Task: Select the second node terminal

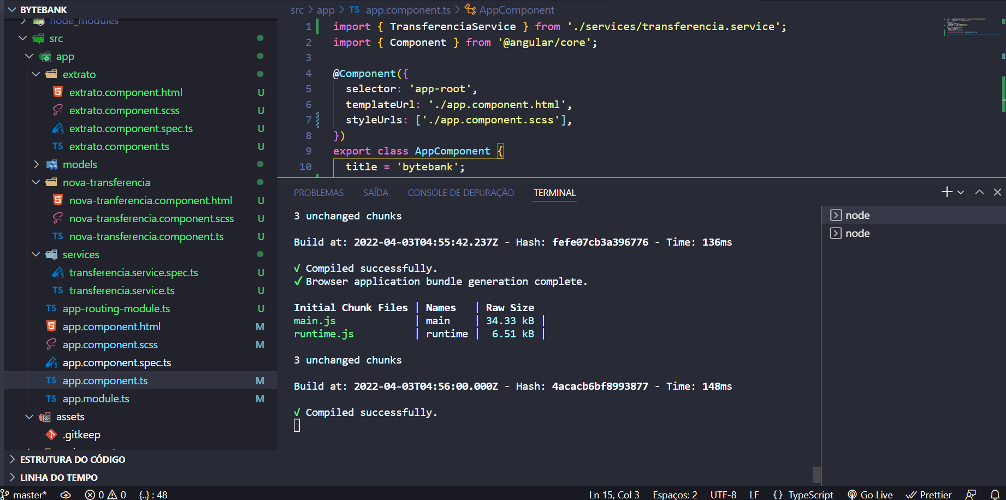Action: pyautogui.click(x=913, y=233)
